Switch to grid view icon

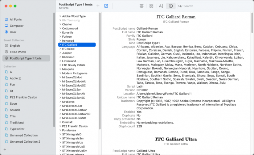(x=151, y=6)
